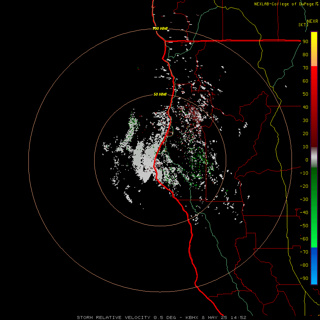Click the '-40' value on the velocity scale

pyautogui.click(x=304, y=213)
